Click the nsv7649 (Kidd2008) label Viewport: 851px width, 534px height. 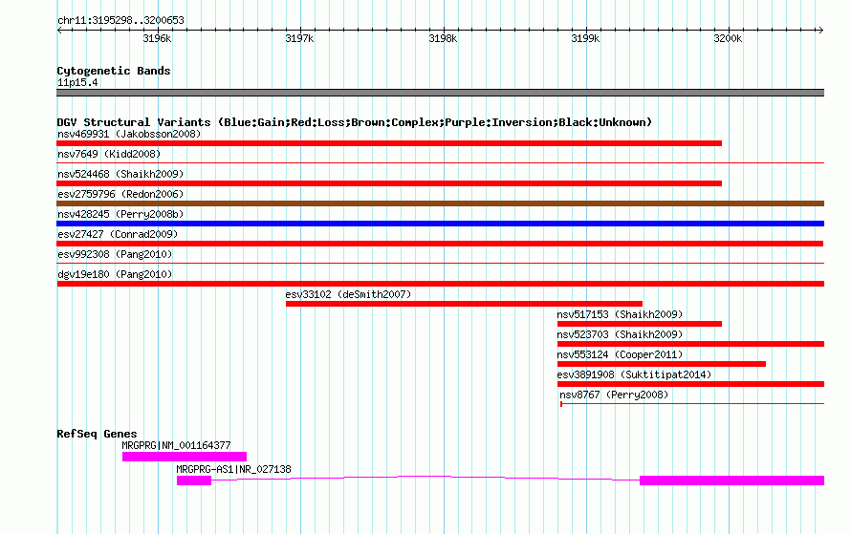[109, 154]
